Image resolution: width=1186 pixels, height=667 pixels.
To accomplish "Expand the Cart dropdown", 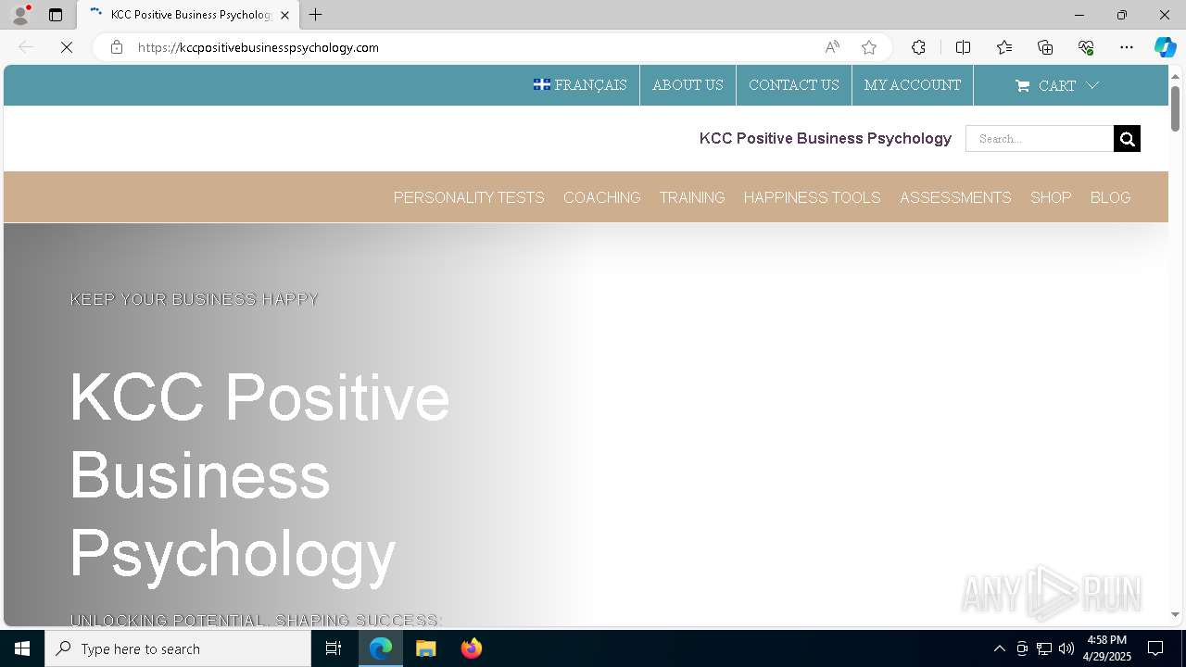I will [1057, 85].
